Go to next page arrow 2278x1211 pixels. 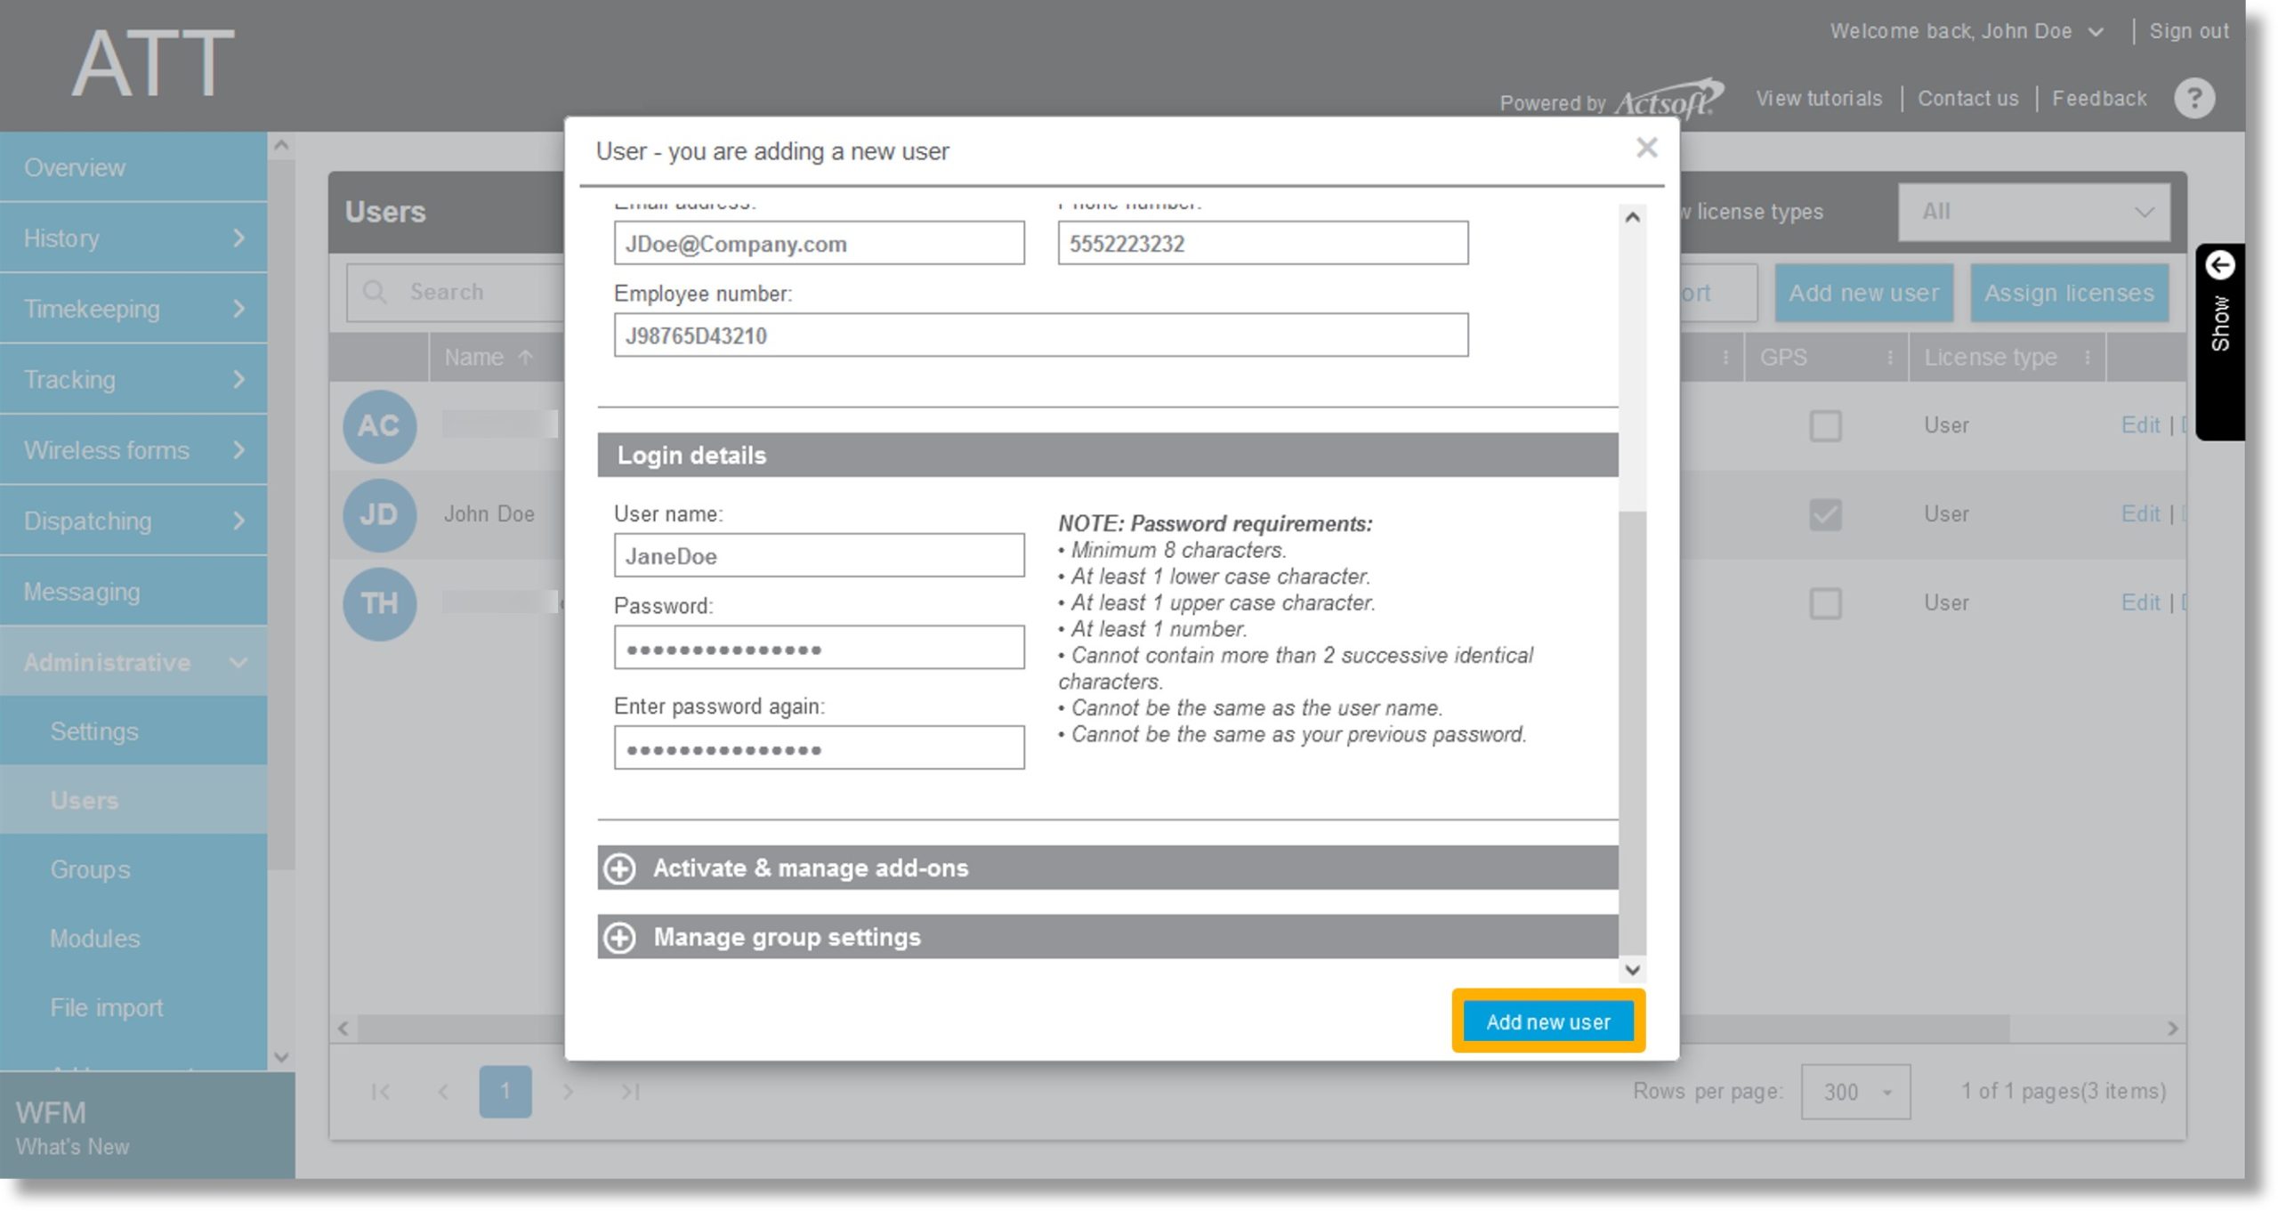[569, 1091]
